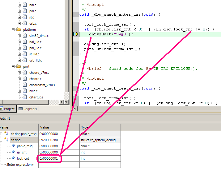Click the nvic.c file icon
The width and height of the screenshot is (221, 171).
(25, 91)
